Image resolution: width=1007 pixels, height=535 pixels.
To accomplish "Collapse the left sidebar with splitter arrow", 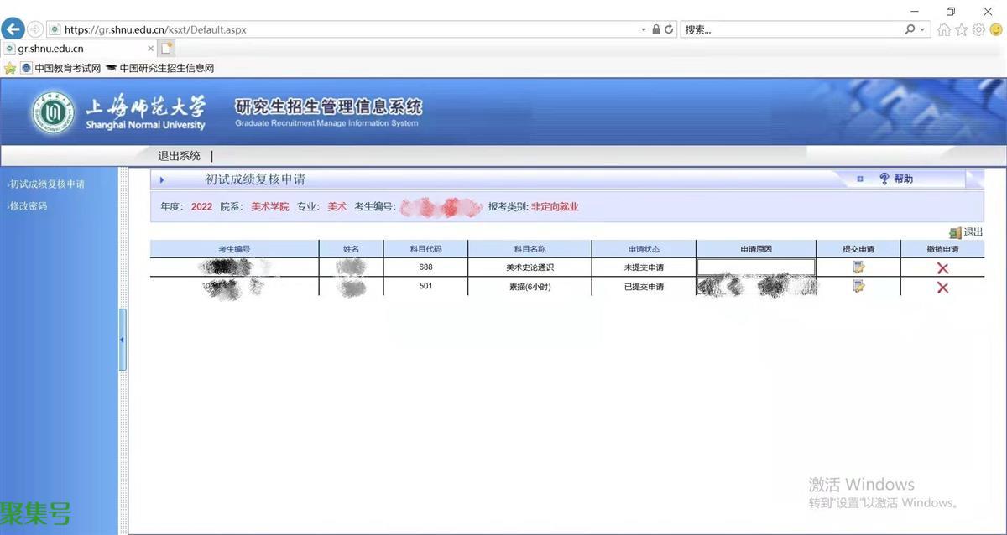I will tap(123, 340).
